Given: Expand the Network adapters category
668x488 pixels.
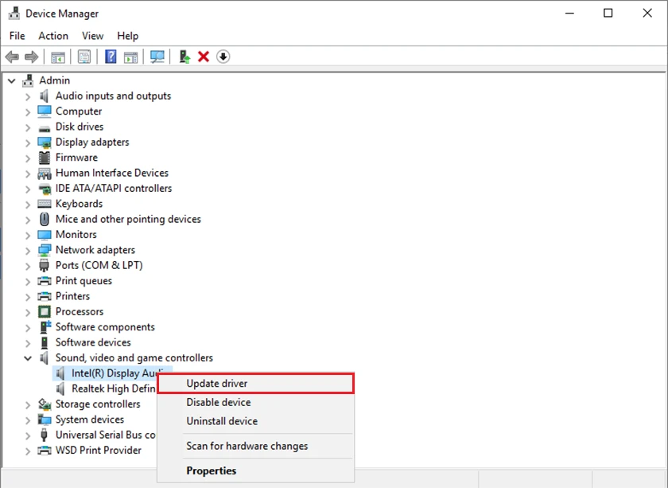Looking at the screenshot, I should coord(28,251).
